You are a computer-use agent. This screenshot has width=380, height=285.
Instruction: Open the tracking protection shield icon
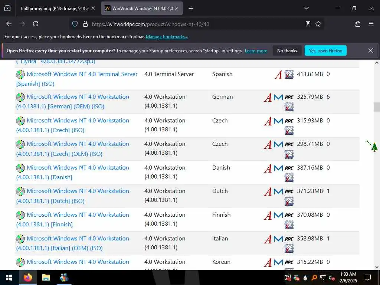point(75,24)
